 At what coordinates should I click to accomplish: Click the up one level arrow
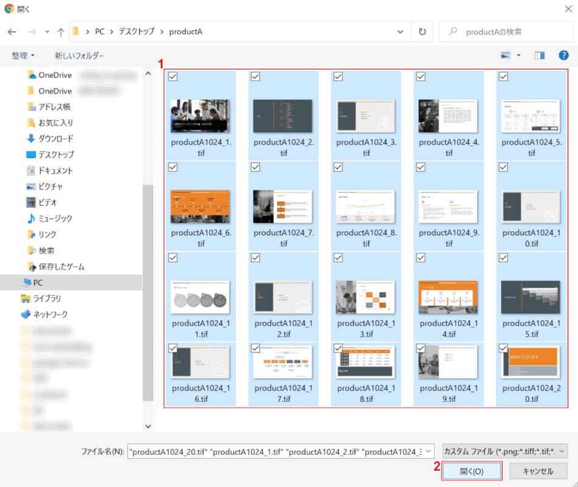click(61, 32)
